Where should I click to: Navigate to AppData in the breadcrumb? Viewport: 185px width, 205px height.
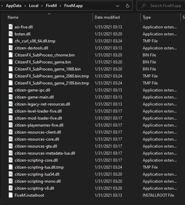click(14, 6)
